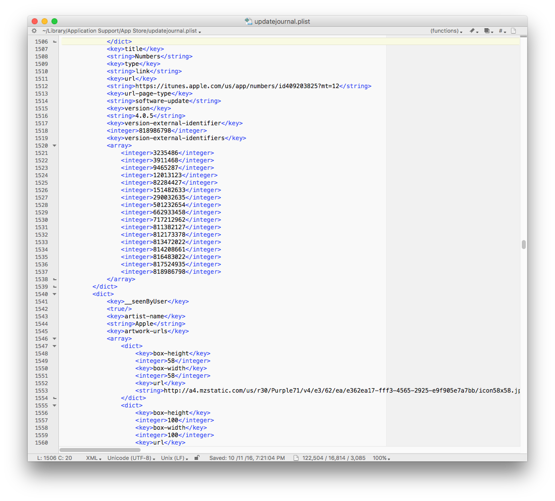Click the 122,504 / 16,814 / 3,085 counts
This screenshot has width=555, height=501.
tap(334, 458)
